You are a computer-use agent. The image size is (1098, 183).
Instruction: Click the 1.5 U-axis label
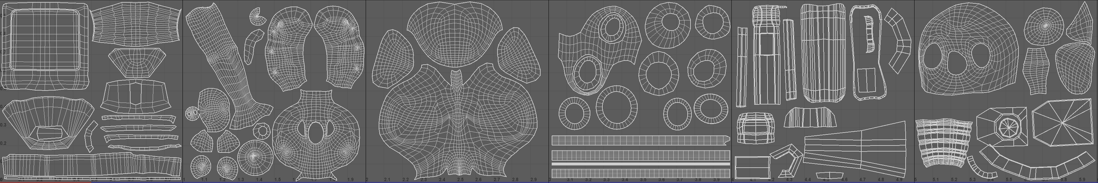[x=278, y=180]
